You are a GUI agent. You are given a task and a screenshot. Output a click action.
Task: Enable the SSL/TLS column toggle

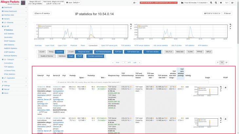click(x=169, y=52)
